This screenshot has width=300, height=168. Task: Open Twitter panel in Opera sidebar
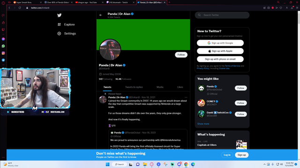pyautogui.click(x=3, y=60)
